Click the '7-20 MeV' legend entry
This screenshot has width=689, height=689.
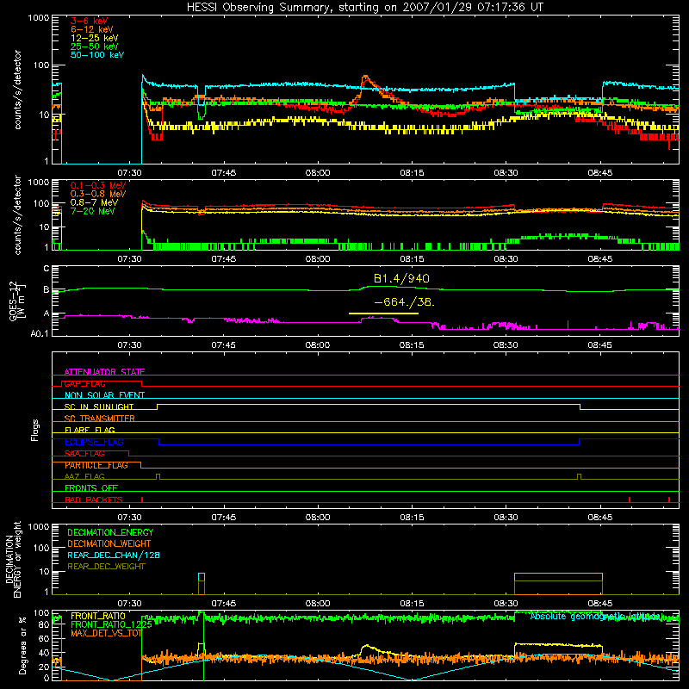[x=92, y=211]
